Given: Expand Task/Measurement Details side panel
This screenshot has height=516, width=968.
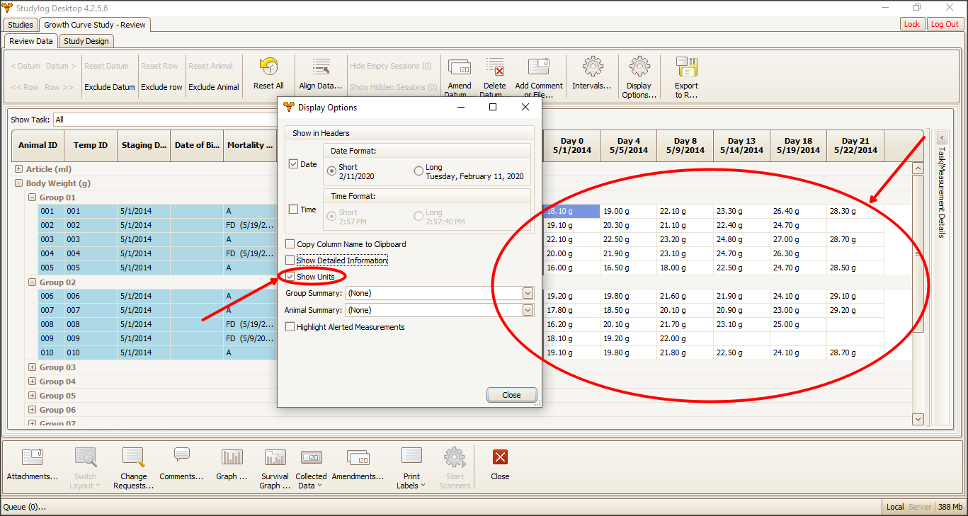Looking at the screenshot, I should coord(942,138).
